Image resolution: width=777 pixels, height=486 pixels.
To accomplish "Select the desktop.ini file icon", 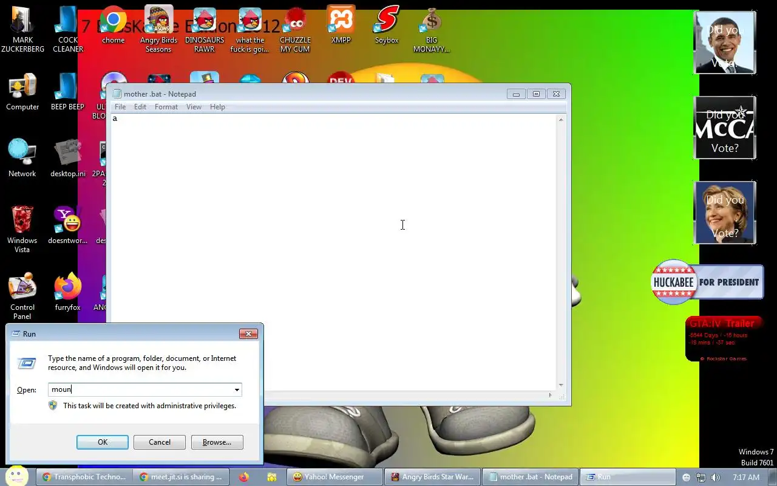I will [67, 158].
